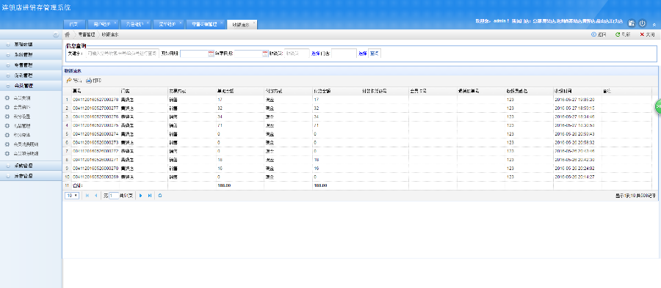Expand the 促销管理 sidebar section
This screenshot has width=661, height=288.
tap(31, 75)
